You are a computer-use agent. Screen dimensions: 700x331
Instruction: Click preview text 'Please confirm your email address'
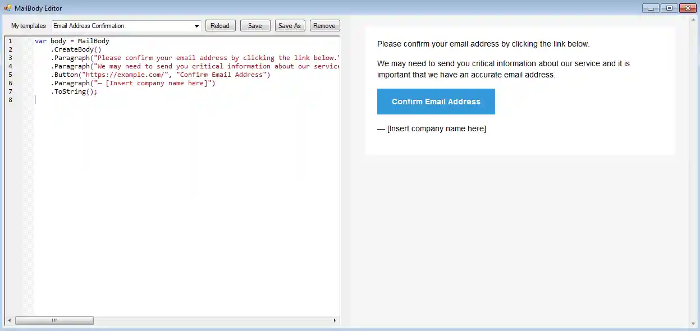coord(483,44)
